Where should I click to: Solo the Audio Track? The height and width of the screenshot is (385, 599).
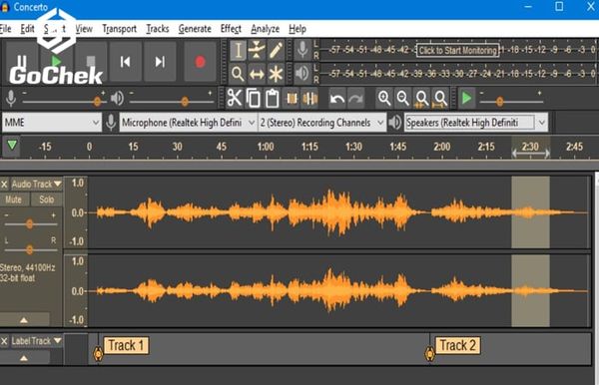click(46, 199)
